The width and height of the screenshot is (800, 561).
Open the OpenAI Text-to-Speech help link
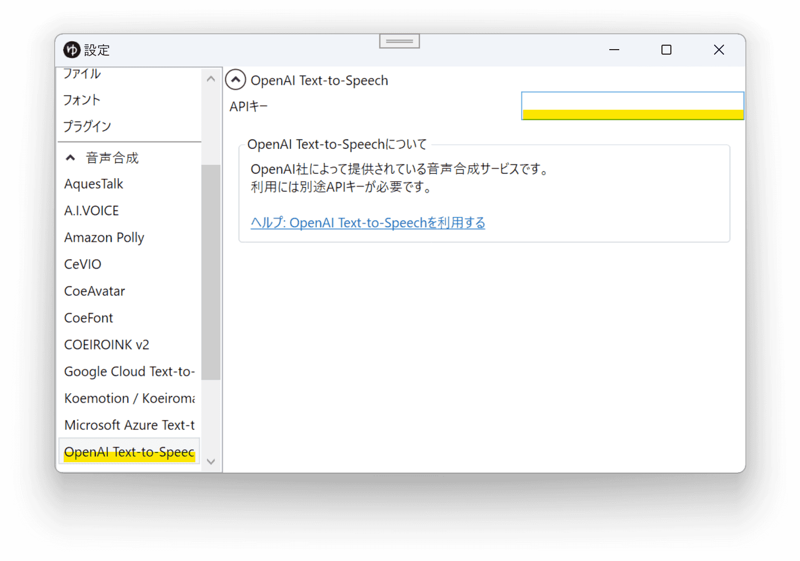[367, 223]
